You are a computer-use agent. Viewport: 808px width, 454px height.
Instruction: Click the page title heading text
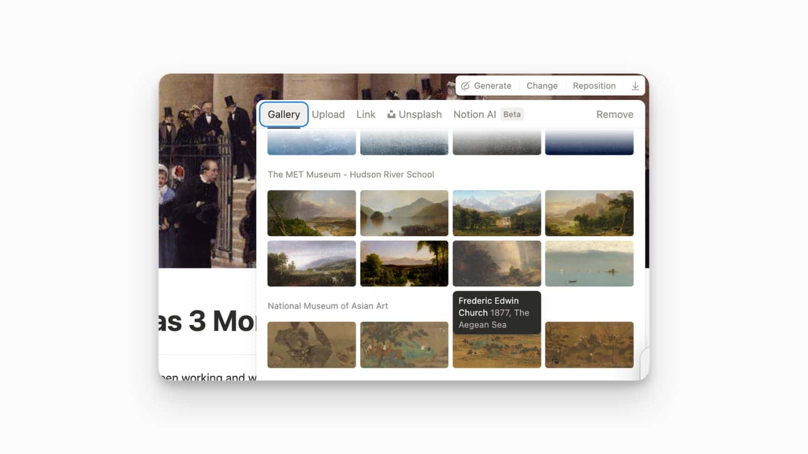(207, 321)
